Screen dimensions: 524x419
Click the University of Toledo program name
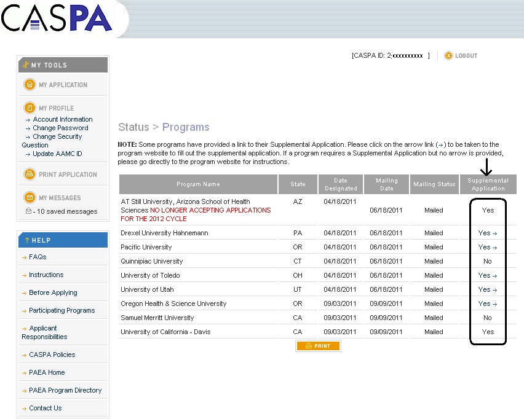click(x=150, y=275)
